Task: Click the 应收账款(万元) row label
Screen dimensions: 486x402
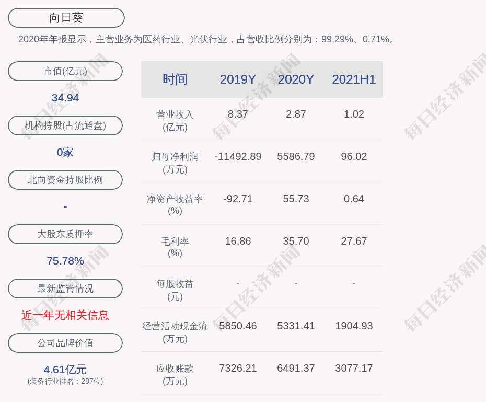Action: tap(175, 375)
